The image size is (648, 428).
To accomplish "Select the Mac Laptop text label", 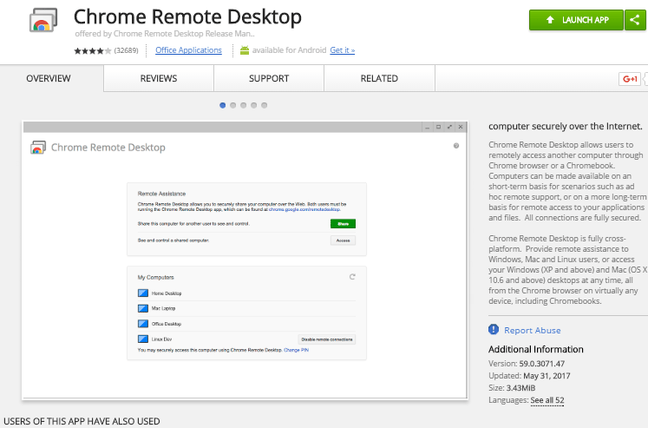I will (163, 308).
